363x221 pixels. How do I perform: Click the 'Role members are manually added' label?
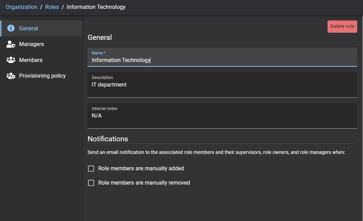click(141, 169)
